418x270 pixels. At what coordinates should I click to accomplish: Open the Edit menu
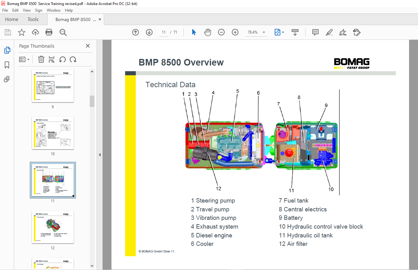click(x=15, y=10)
